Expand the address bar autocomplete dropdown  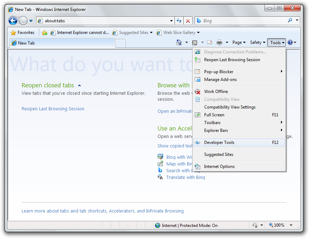point(171,21)
